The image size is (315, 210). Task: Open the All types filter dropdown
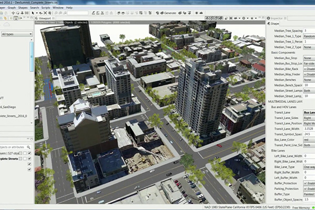pos(17,34)
